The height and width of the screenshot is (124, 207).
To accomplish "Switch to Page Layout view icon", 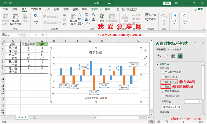I will (159, 122).
